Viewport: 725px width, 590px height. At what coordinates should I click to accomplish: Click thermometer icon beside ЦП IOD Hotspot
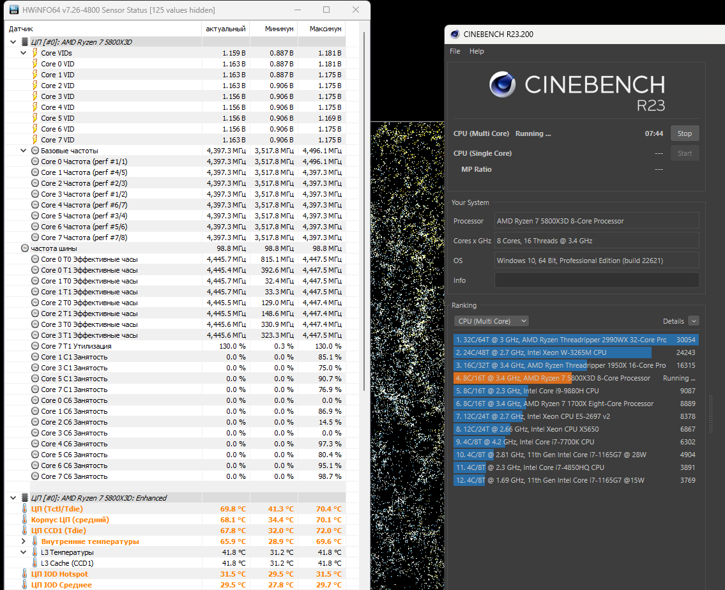pyautogui.click(x=25, y=574)
